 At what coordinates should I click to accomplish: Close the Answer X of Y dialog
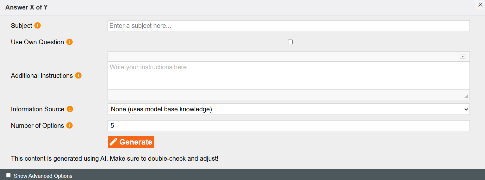tap(480, 5)
